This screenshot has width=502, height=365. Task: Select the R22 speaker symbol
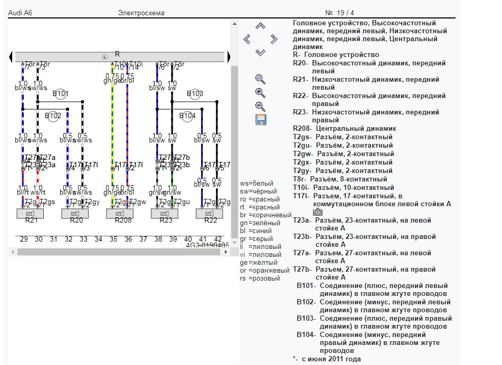pyautogui.click(x=210, y=214)
